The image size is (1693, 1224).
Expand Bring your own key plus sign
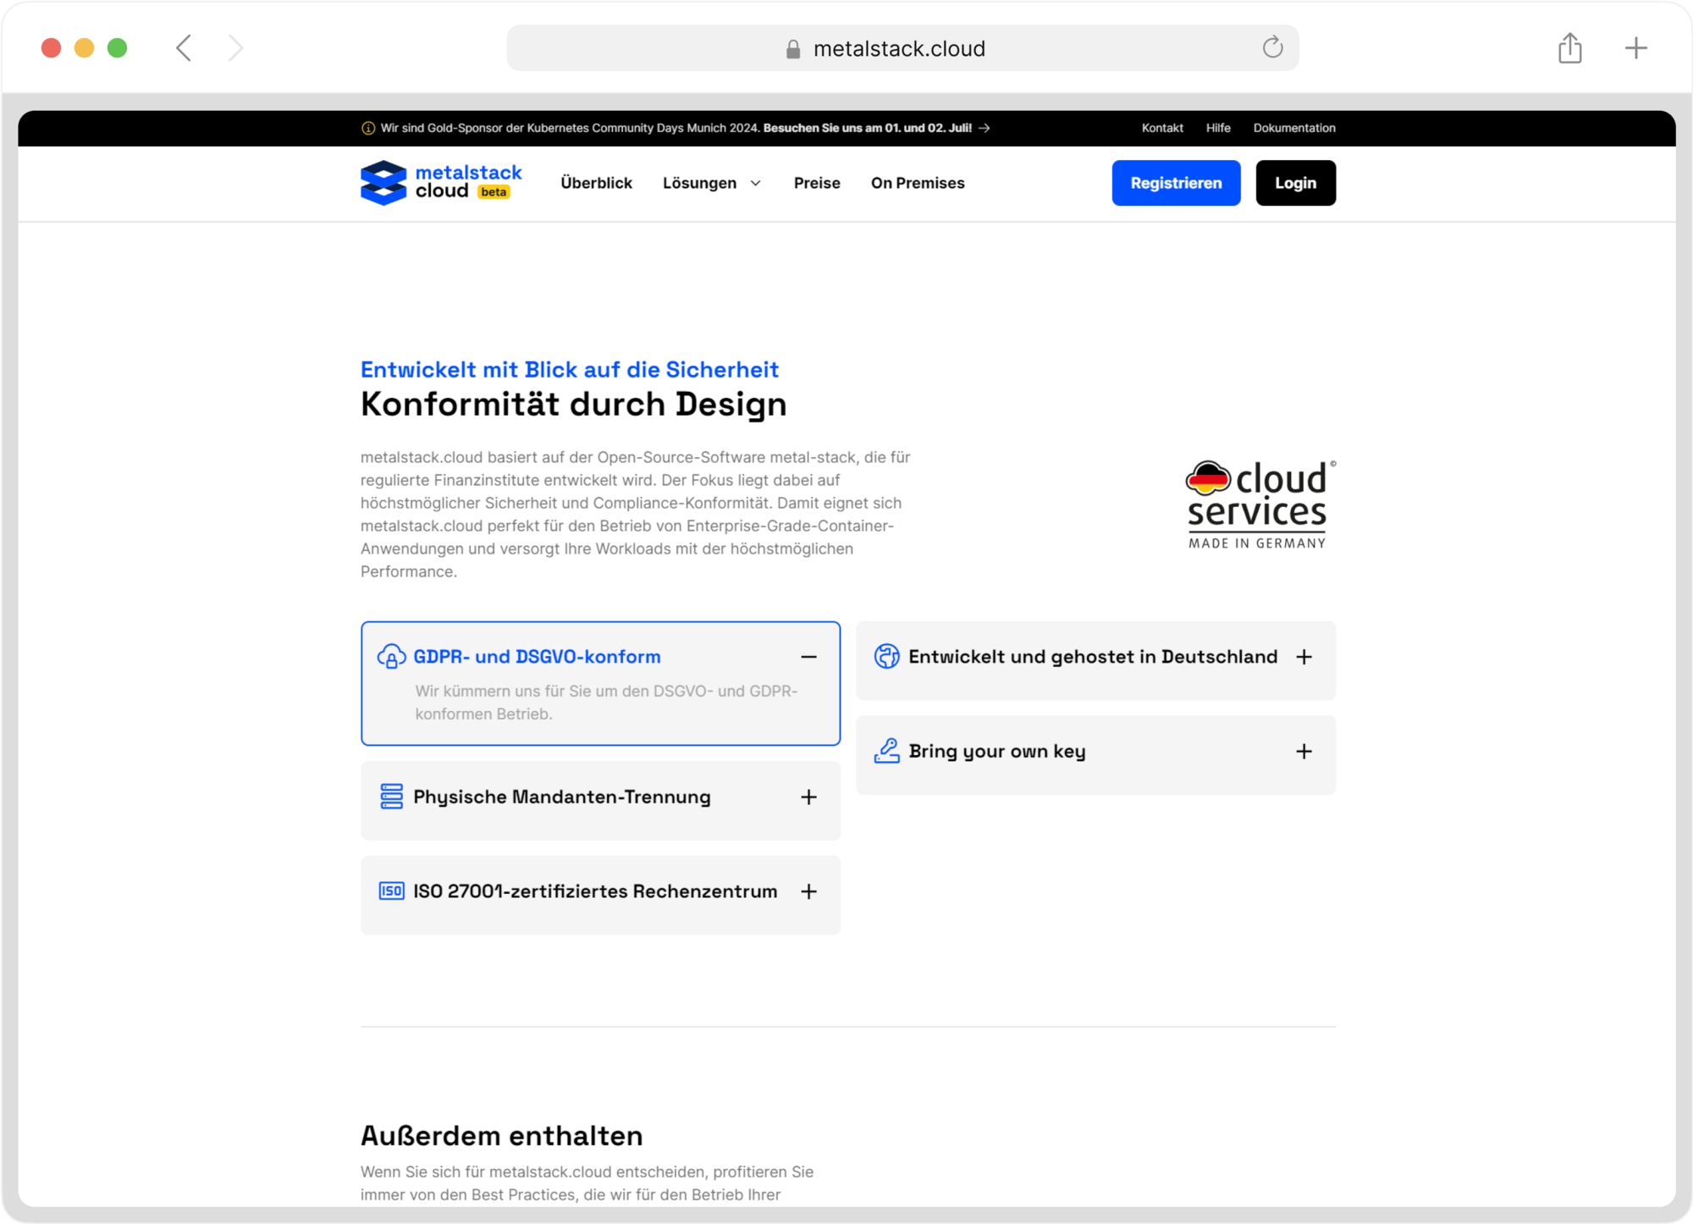(x=1304, y=752)
